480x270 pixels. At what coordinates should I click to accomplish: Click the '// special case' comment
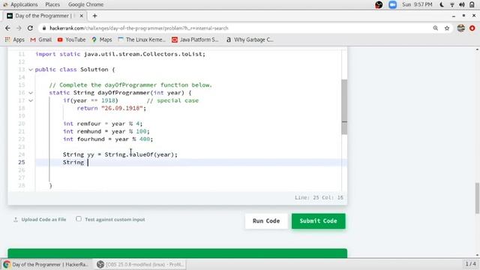coord(172,100)
